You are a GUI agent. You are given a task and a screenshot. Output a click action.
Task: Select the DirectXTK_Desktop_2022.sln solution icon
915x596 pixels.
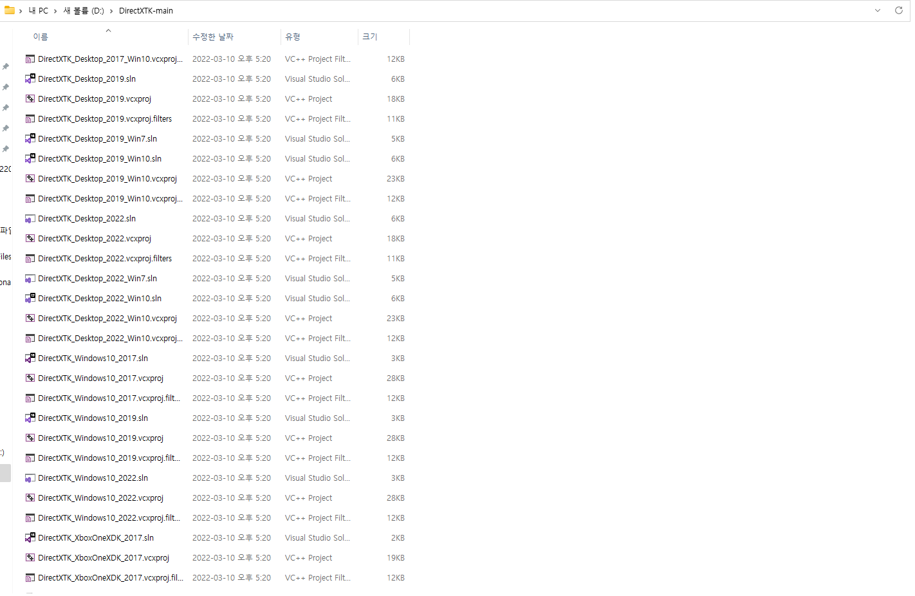pyautogui.click(x=30, y=219)
